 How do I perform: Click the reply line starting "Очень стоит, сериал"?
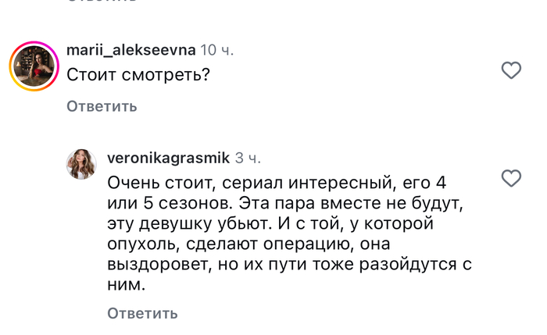pyautogui.click(x=277, y=183)
